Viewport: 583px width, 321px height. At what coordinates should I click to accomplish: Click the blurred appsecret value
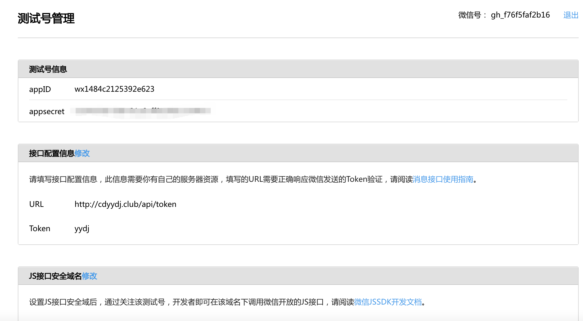point(140,111)
